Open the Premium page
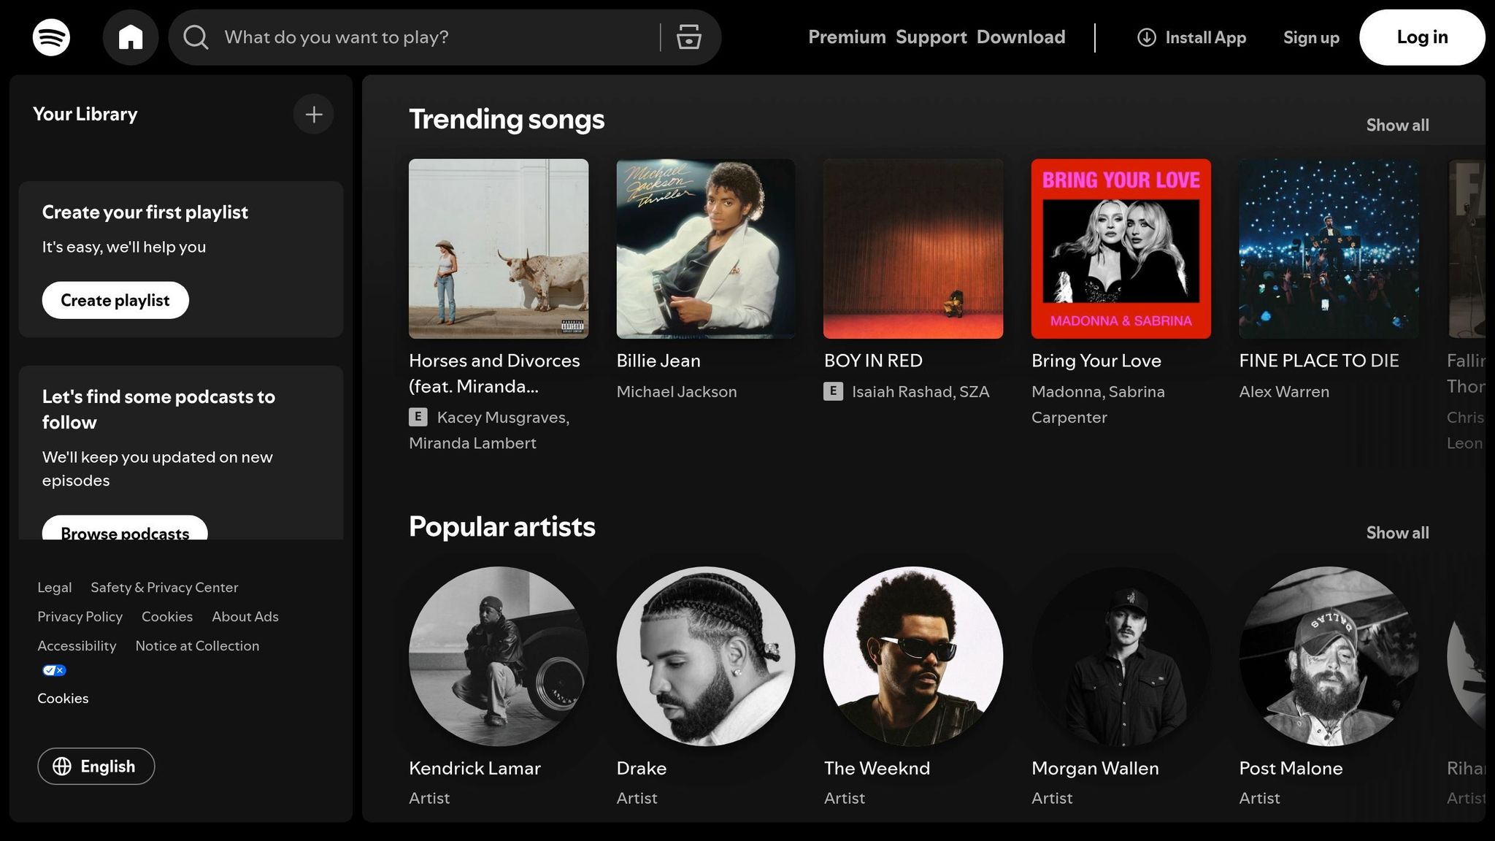1495x841 pixels. (x=847, y=37)
